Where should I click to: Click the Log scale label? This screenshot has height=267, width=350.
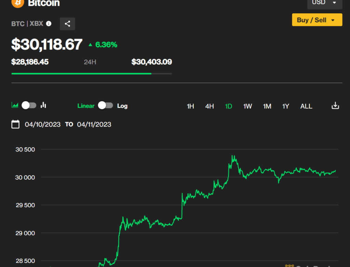coord(122,106)
